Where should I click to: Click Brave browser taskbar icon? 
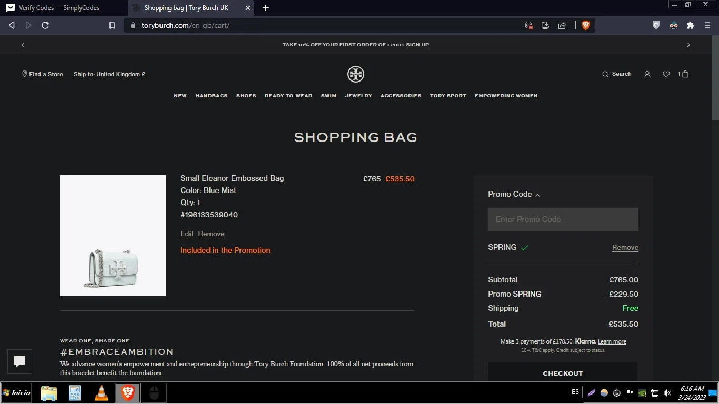click(x=128, y=393)
